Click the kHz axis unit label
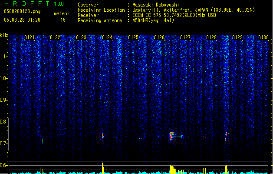The height and width of the screenshot is (174, 273). (x=4, y=35)
